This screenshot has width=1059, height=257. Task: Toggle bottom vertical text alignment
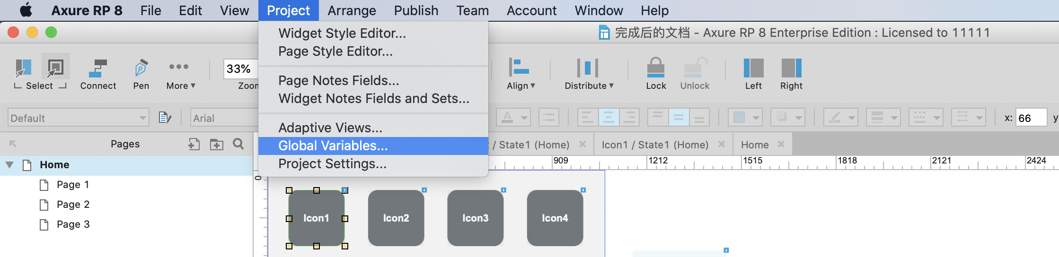(699, 117)
